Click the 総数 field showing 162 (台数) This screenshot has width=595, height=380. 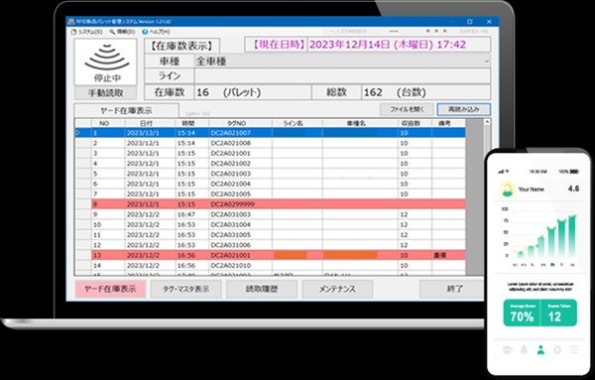click(x=426, y=92)
